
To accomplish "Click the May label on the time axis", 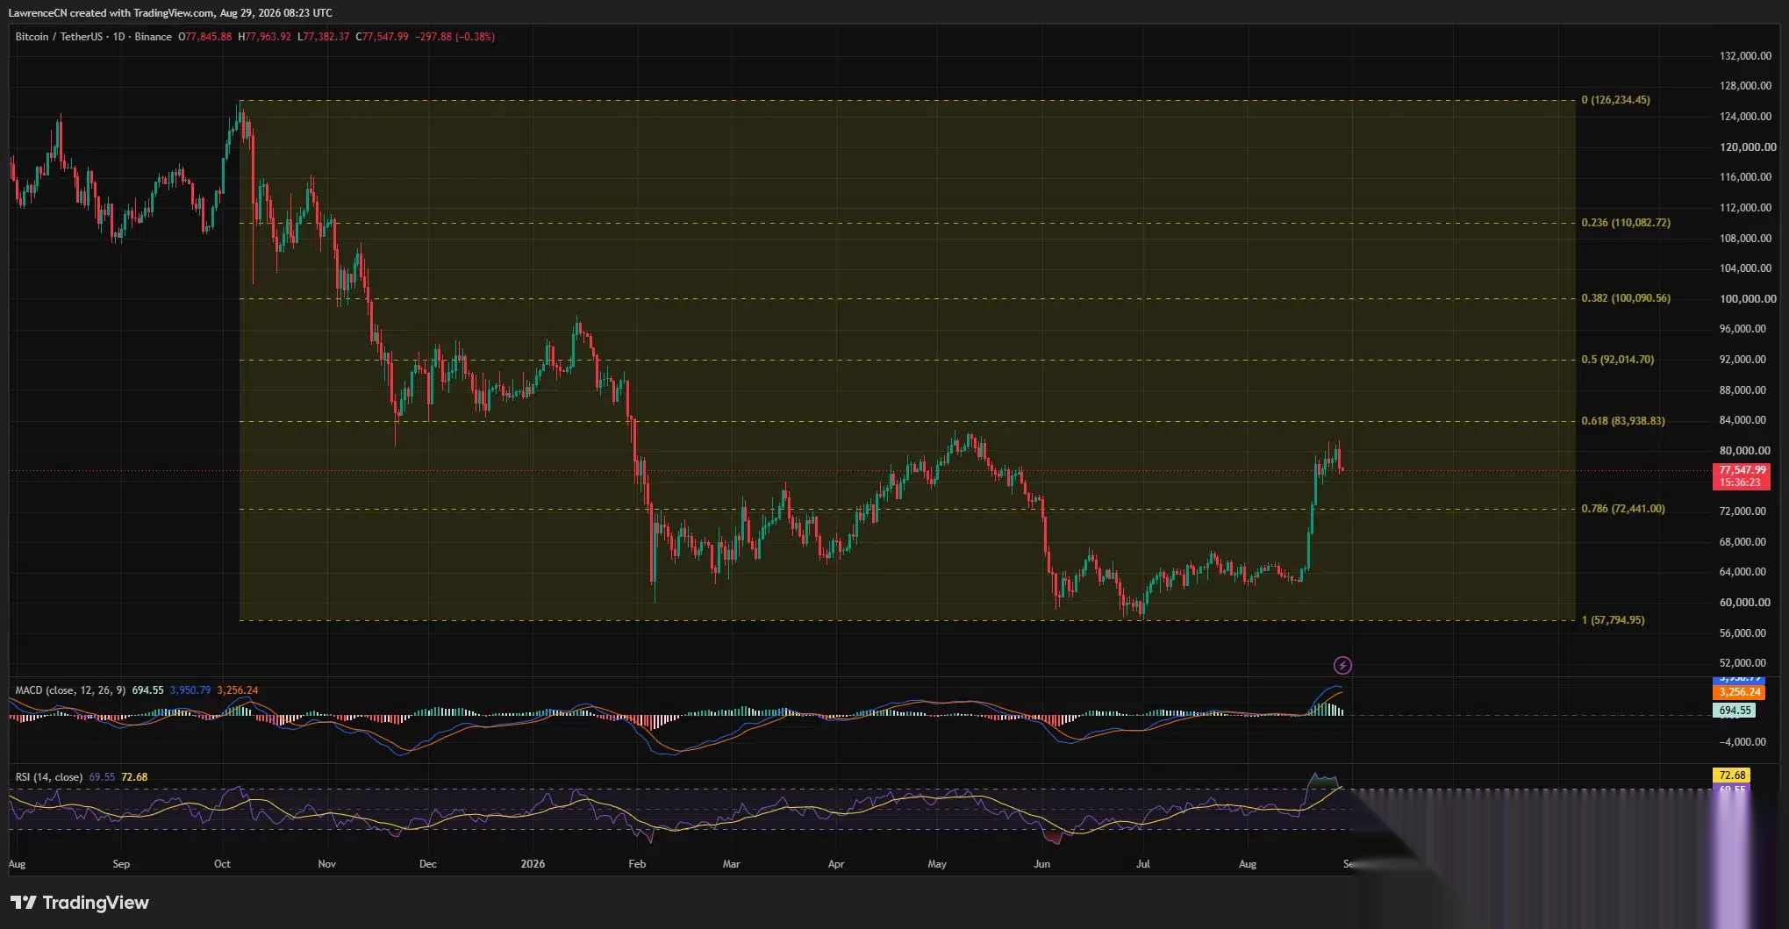I will click(x=937, y=864).
